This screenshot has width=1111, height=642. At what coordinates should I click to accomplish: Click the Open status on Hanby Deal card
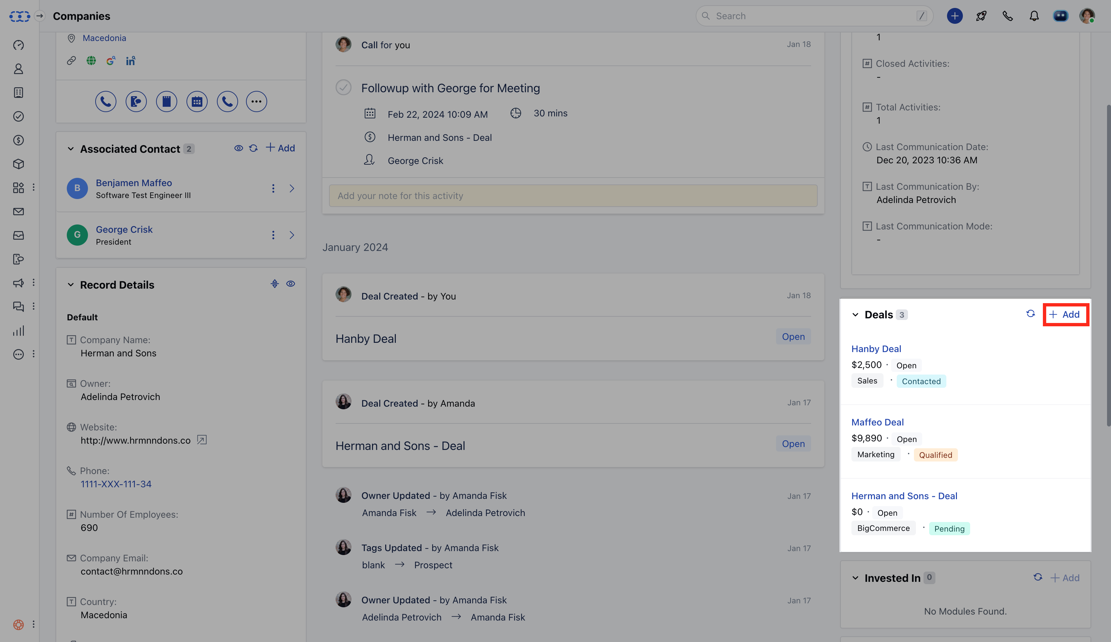click(x=793, y=337)
